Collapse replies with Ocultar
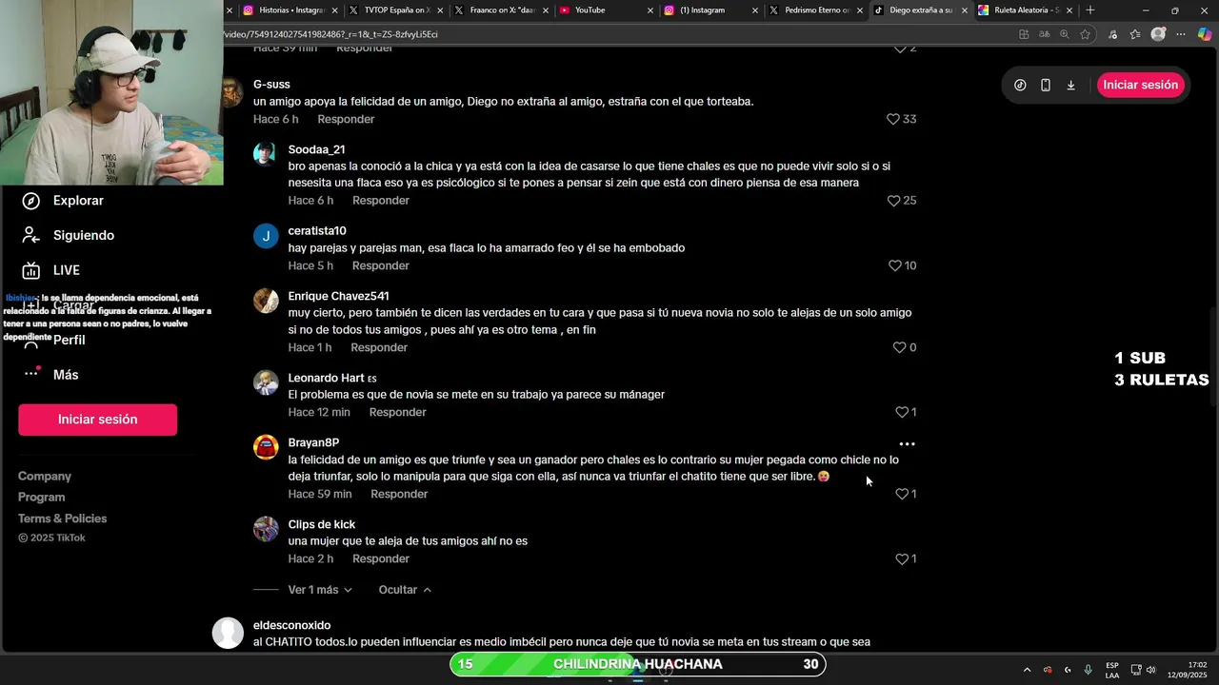1219x685 pixels. (x=405, y=590)
